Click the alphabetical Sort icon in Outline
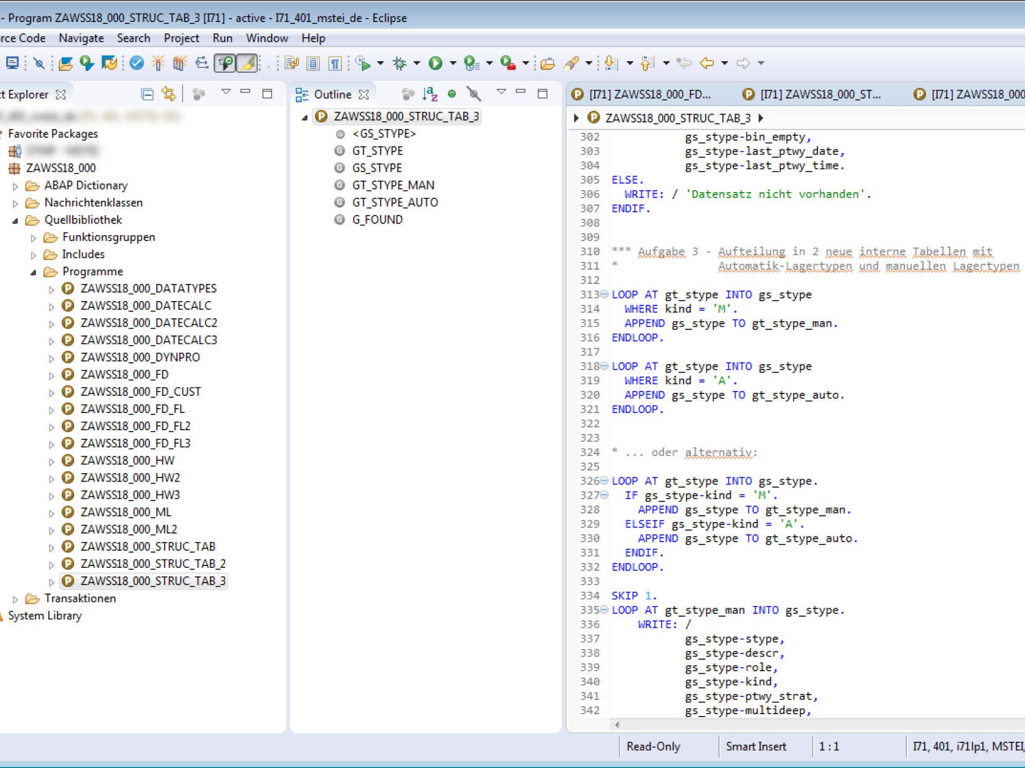 [430, 94]
